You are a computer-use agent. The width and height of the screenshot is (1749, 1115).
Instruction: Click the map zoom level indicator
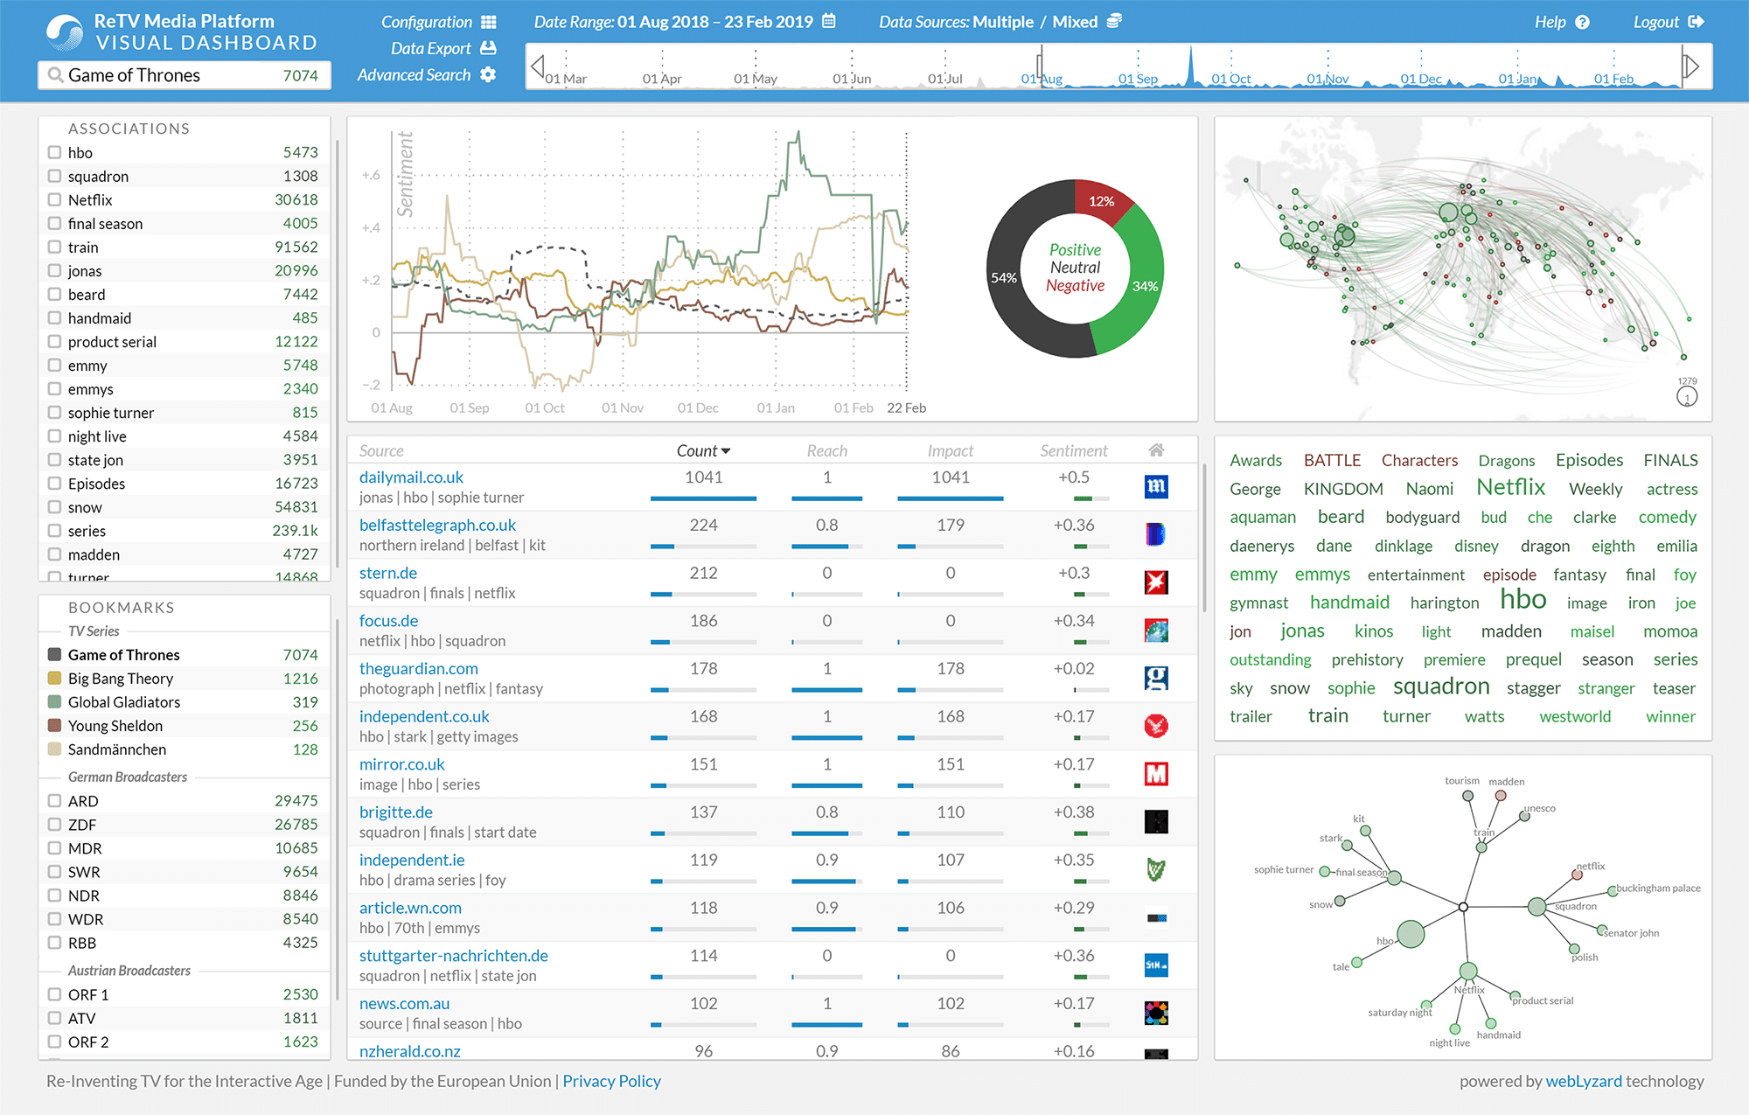pyautogui.click(x=1687, y=397)
